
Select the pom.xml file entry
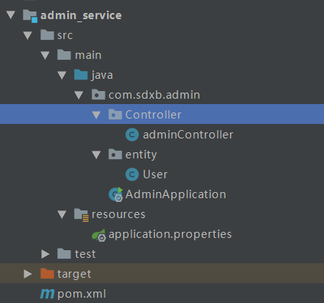pyautogui.click(x=82, y=294)
